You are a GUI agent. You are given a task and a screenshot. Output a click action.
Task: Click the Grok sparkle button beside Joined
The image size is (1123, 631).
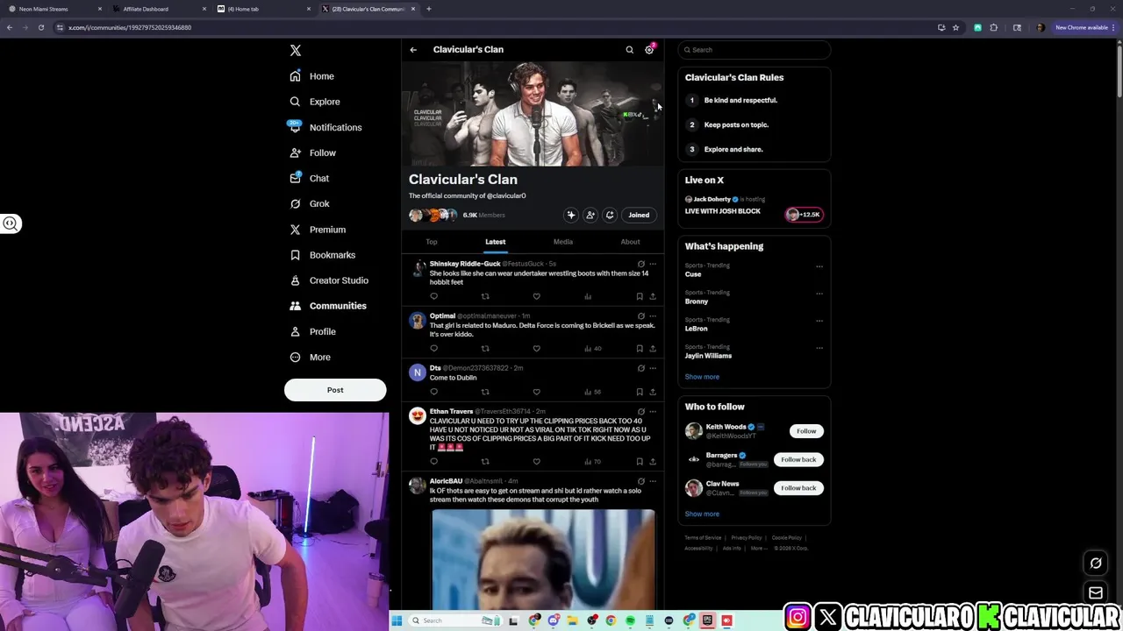point(571,215)
